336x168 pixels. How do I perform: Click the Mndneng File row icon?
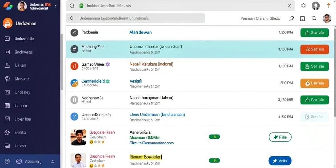74,49
